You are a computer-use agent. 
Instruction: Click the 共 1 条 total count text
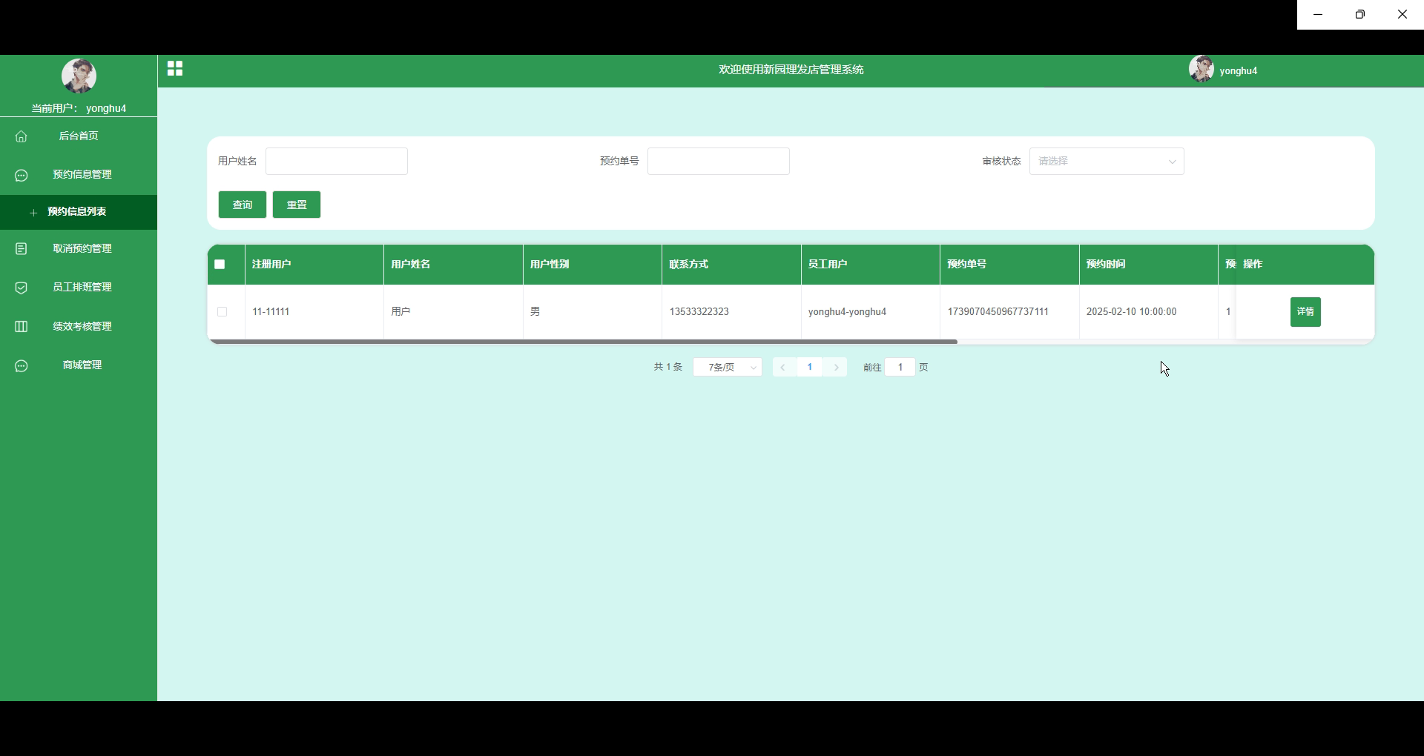667,367
